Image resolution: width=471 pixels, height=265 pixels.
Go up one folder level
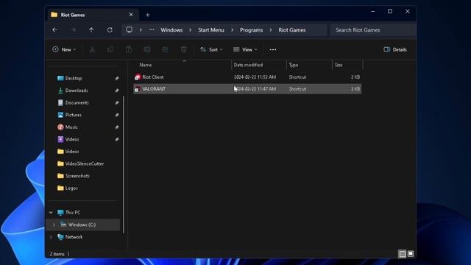91,29
